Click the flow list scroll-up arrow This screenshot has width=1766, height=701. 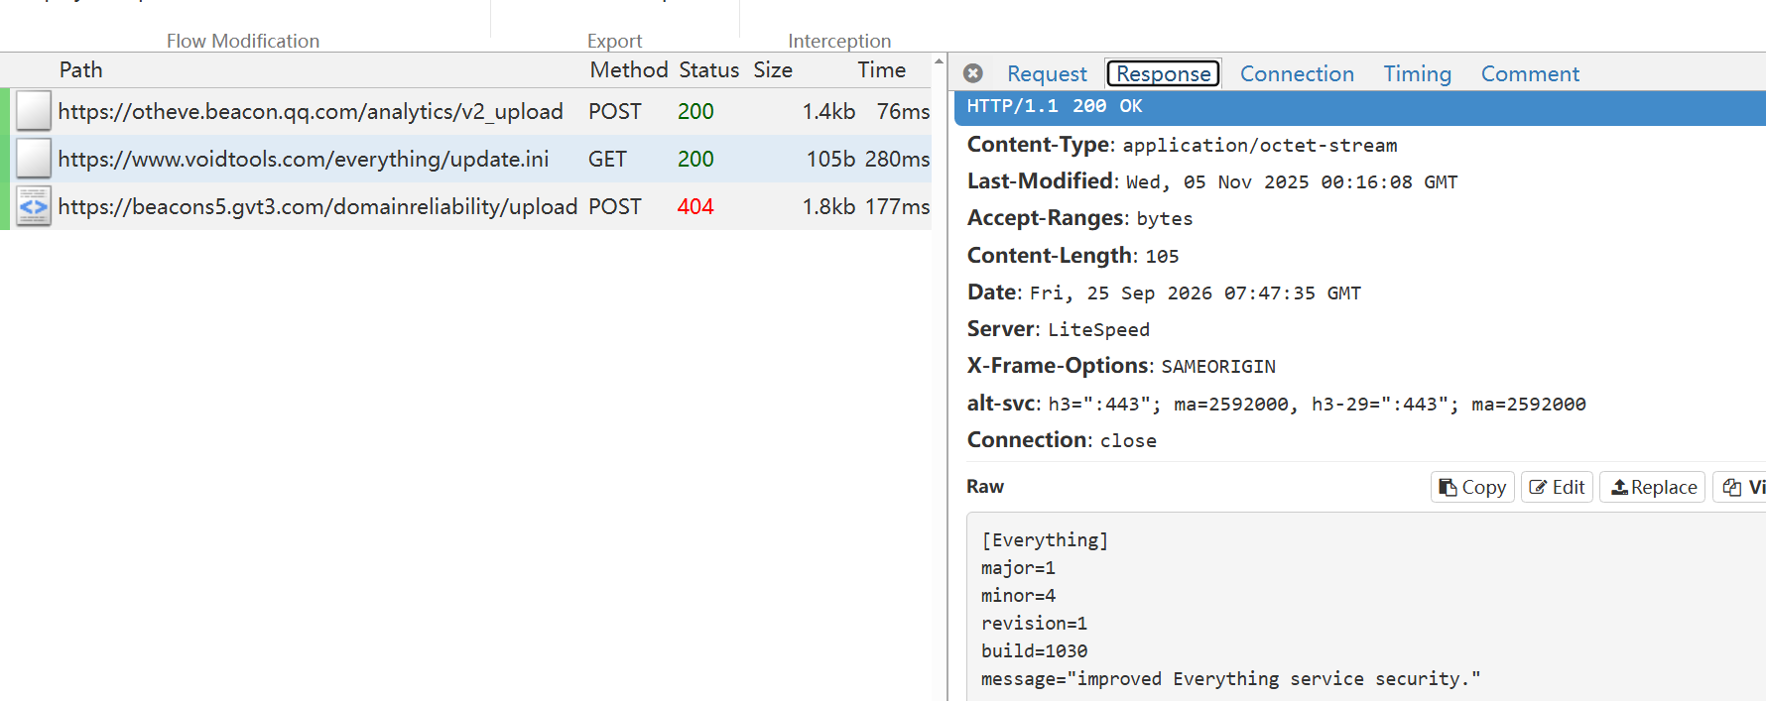[x=939, y=61]
